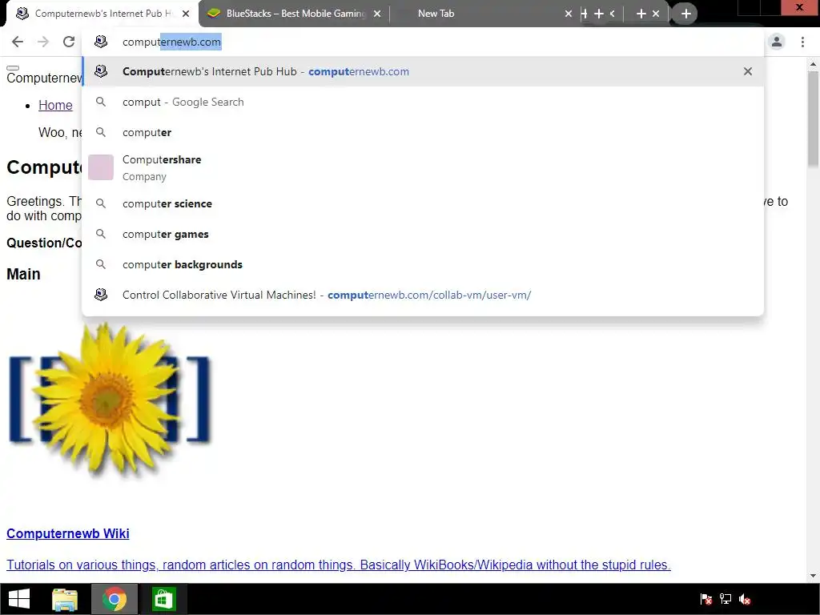Image resolution: width=820 pixels, height=615 pixels.
Task: Click the network tray icon
Action: click(726, 599)
